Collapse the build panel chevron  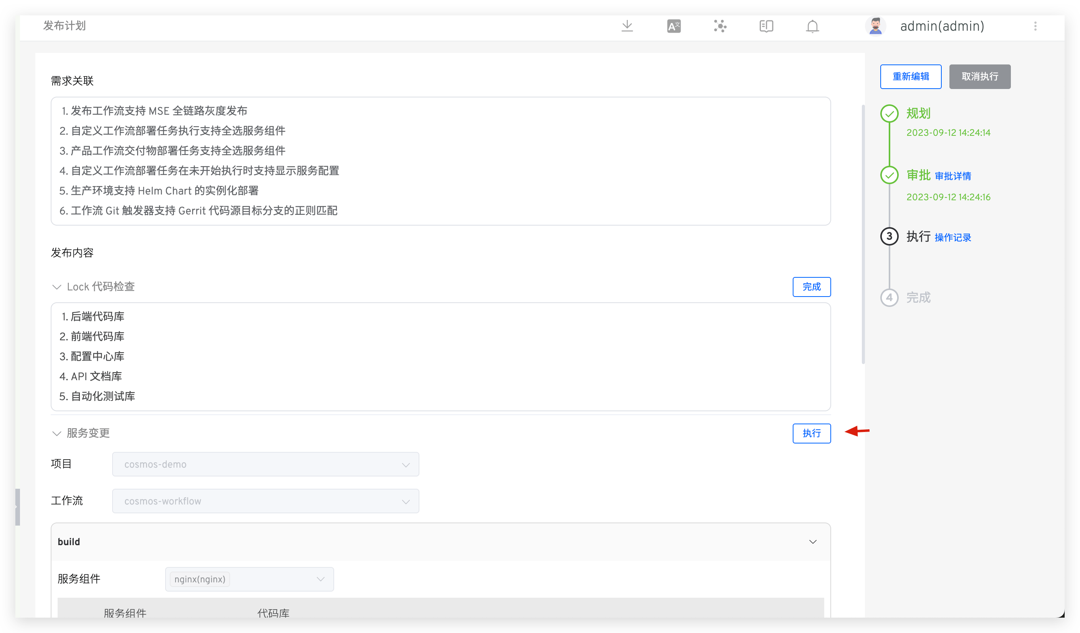[813, 542]
